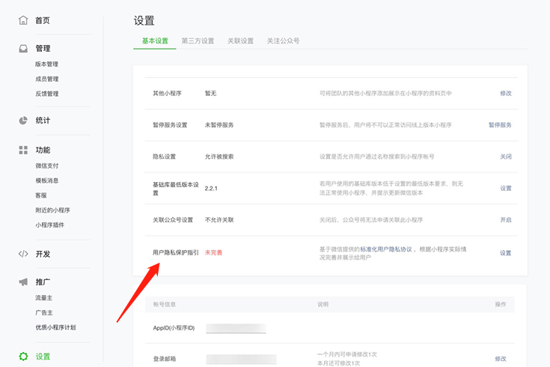550x367 pixels.
Task: Open 成员管理 in the sidebar
Action: tap(46, 79)
